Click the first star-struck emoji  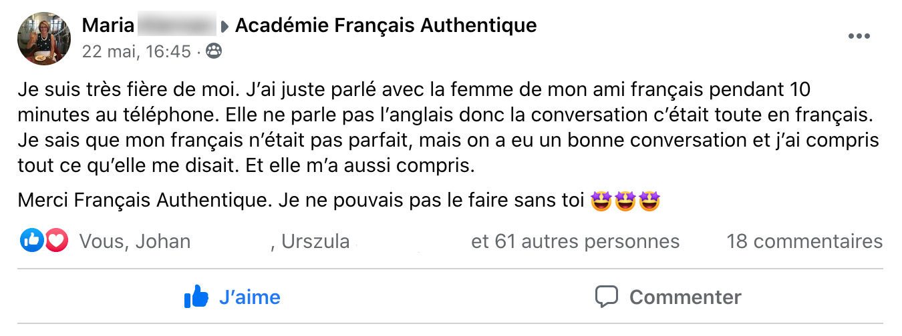click(x=603, y=200)
